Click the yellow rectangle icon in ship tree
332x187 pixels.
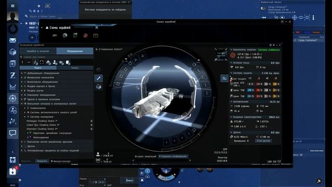(95, 36)
